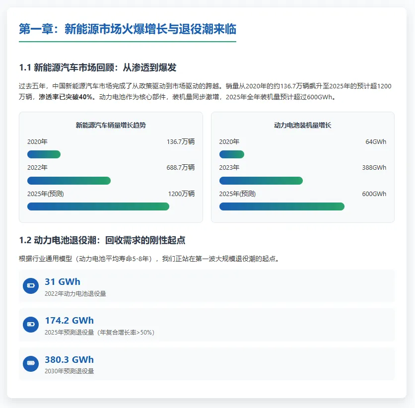The width and height of the screenshot is (415, 408).
Task: Click the 2020年 vehicle sales progress bar
Action: point(44,154)
